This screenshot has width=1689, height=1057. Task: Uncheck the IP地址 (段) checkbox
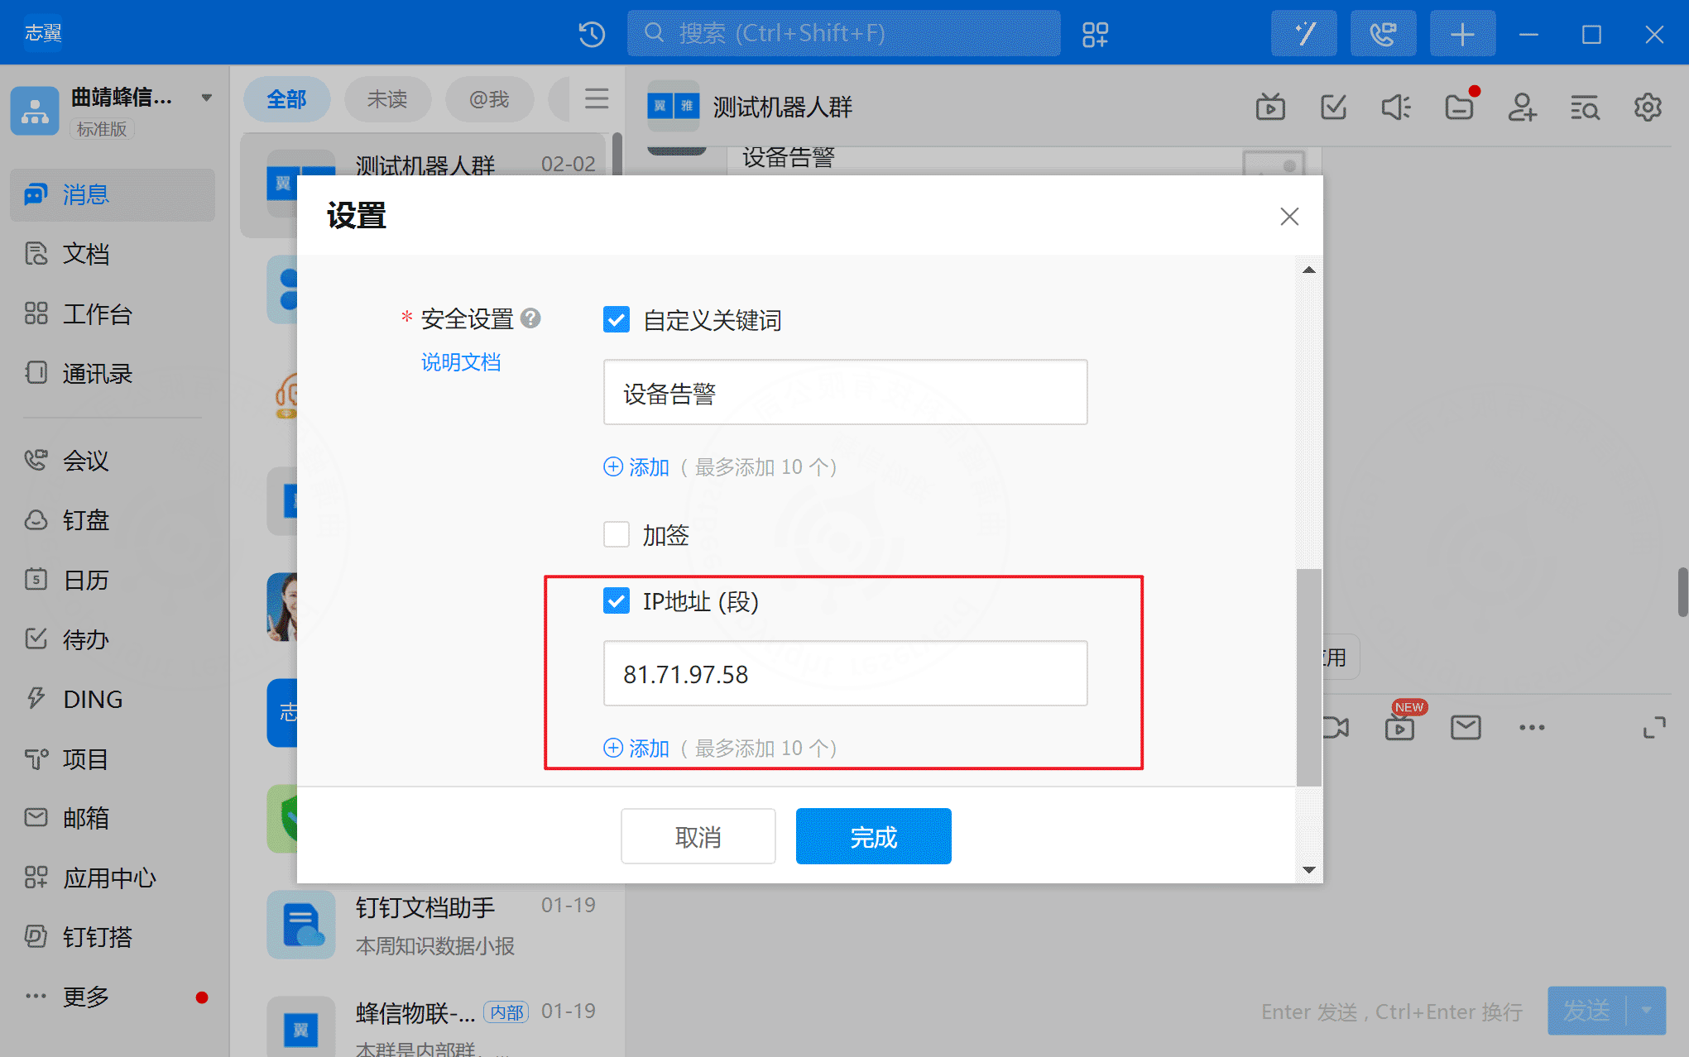617,600
